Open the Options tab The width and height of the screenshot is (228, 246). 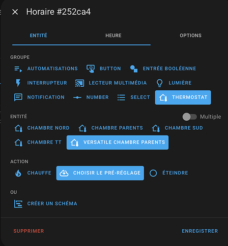pyautogui.click(x=191, y=35)
